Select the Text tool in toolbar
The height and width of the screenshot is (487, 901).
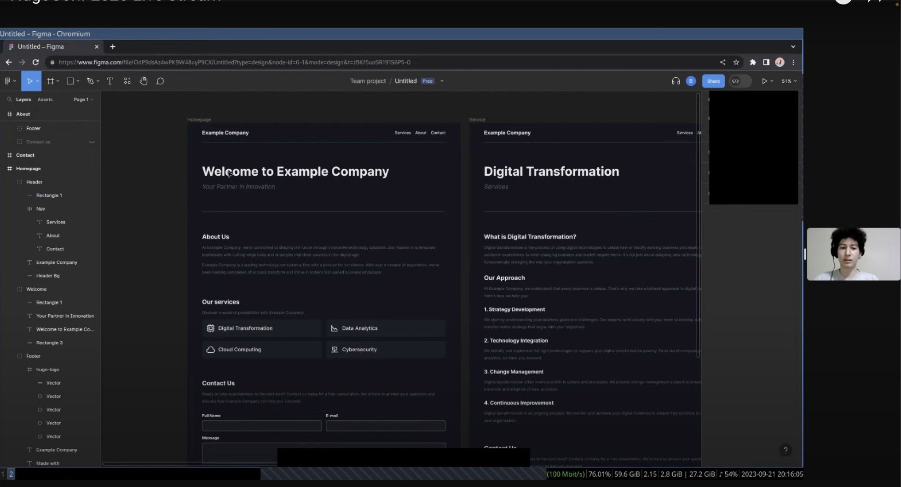[x=110, y=81]
